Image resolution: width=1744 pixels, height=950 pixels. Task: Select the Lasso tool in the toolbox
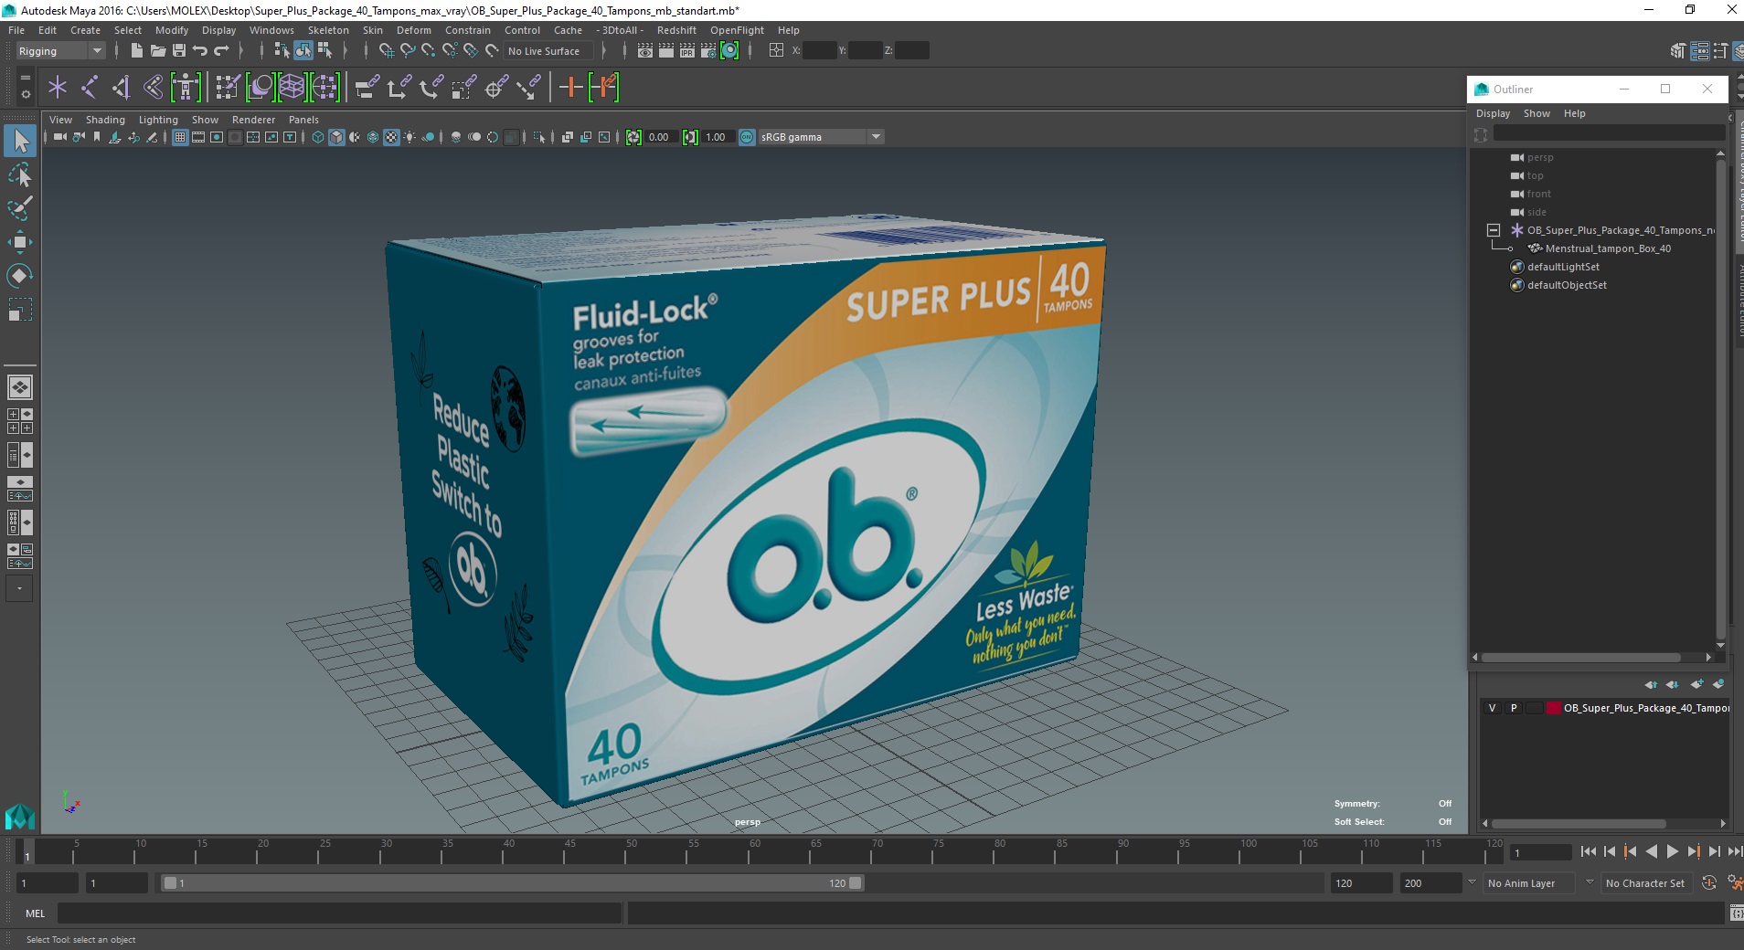point(20,174)
